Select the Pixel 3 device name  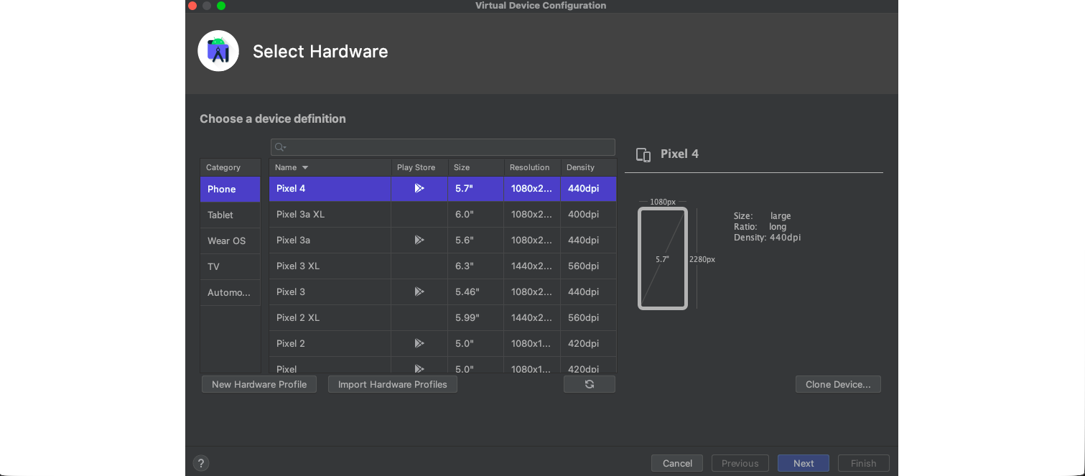pyautogui.click(x=291, y=291)
